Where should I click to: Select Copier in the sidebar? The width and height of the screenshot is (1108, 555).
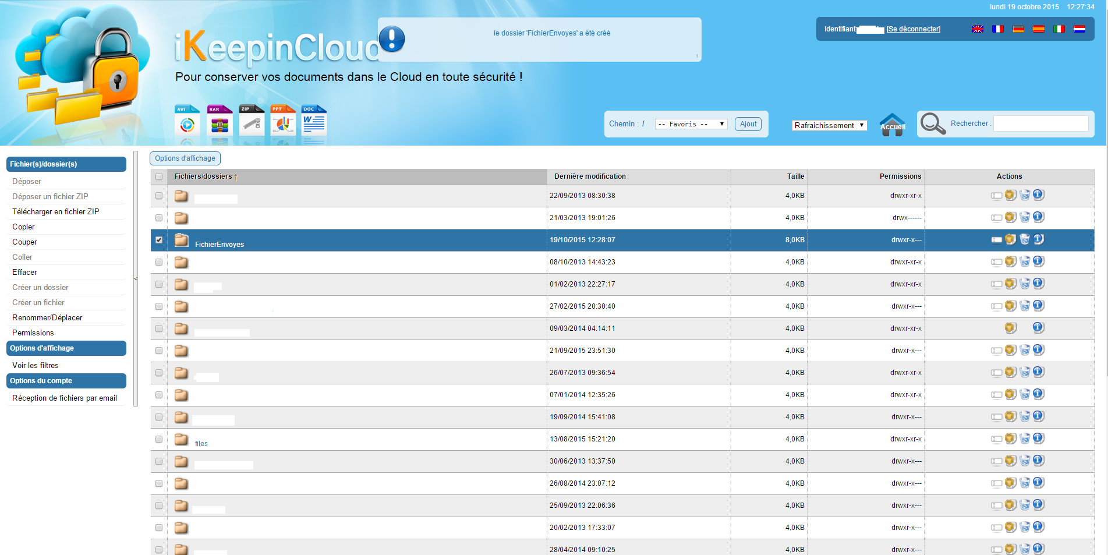[23, 227]
